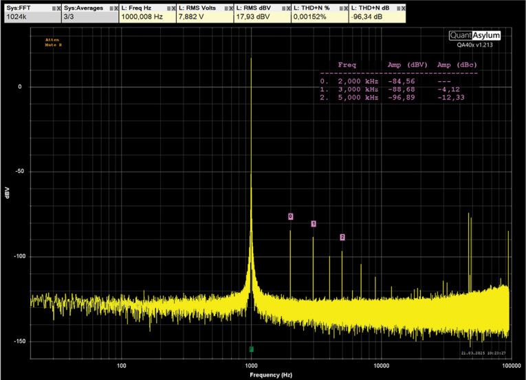Select marker 0 at the 2 kHz harmonic
The image size is (526, 380).
[x=290, y=216]
